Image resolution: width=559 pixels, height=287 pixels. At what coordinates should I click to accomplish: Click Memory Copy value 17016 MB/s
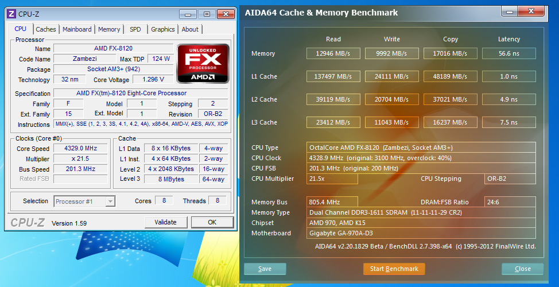click(x=451, y=53)
